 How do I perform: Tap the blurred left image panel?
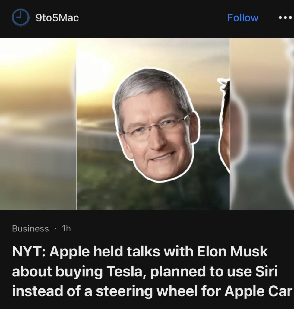(x=38, y=124)
